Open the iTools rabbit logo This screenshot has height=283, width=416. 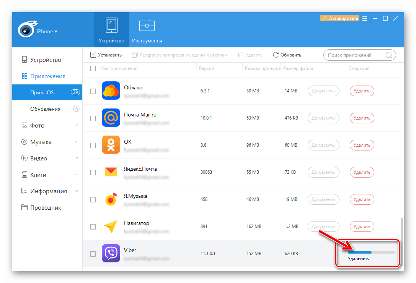[27, 29]
